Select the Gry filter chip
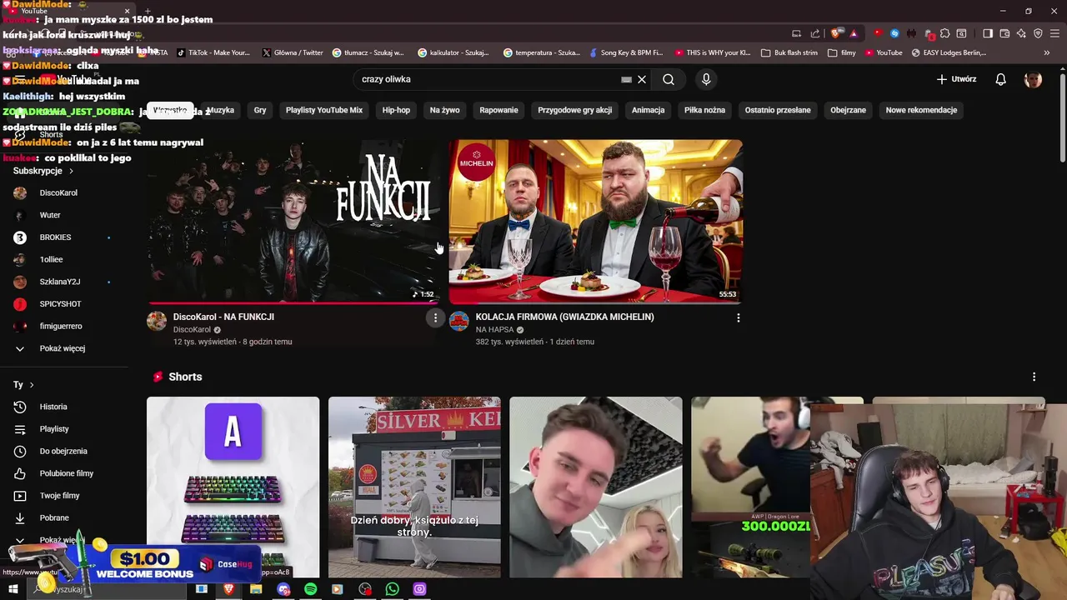The height and width of the screenshot is (600, 1067). (x=260, y=110)
